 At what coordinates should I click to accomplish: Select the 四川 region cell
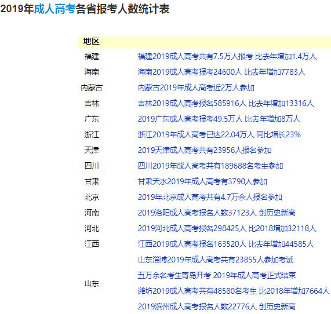(x=92, y=166)
